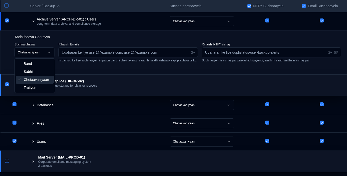Uncheck Backup Replica BK-DR-02 server checkbox

(x=7, y=84)
